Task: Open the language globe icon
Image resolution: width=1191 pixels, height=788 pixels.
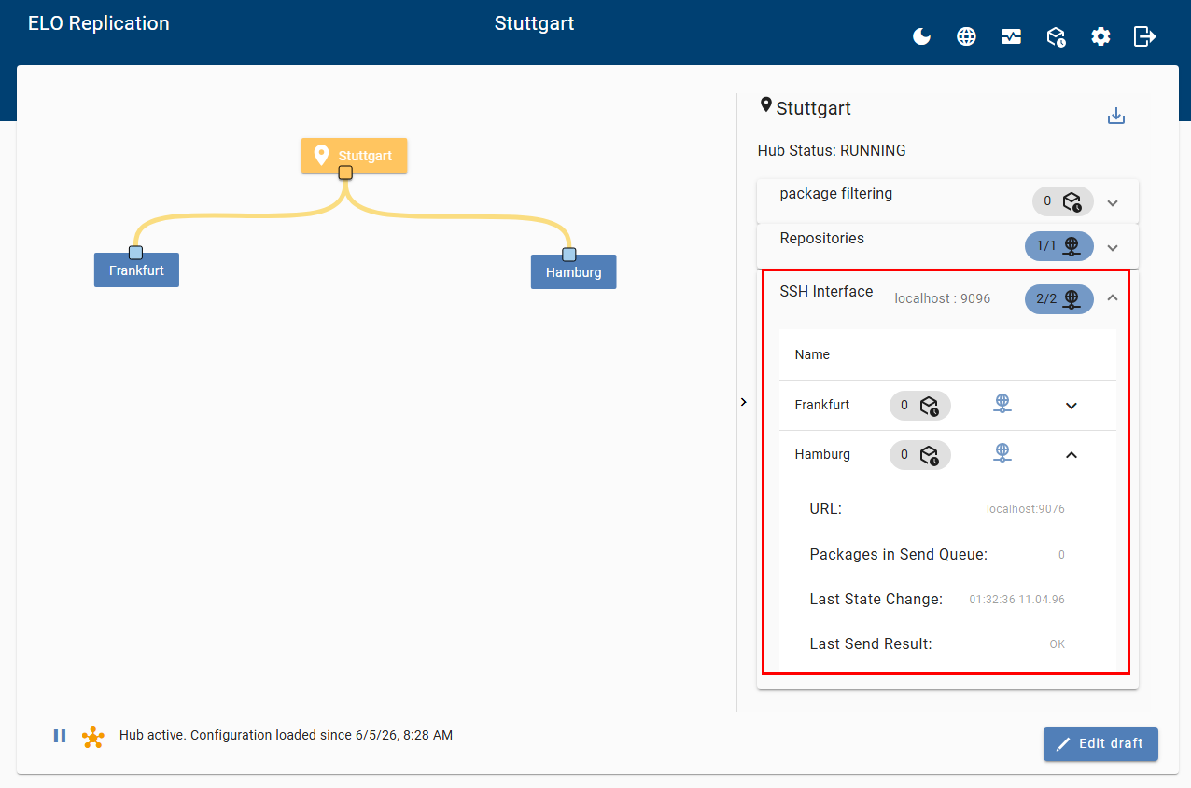Action: point(966,36)
